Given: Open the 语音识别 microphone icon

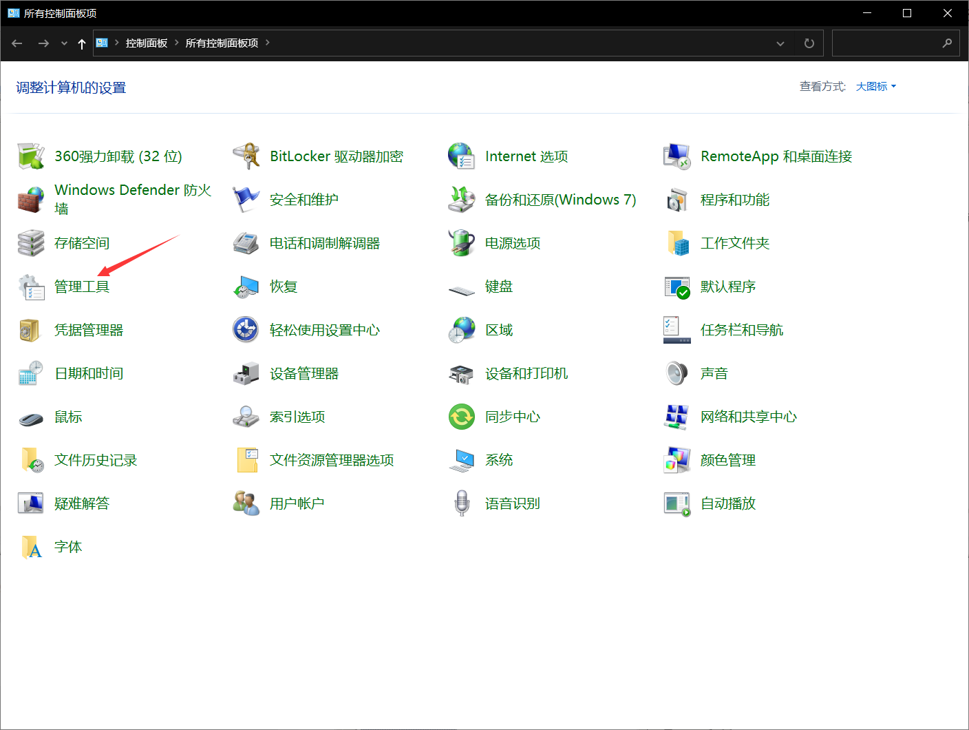Looking at the screenshot, I should [x=462, y=503].
